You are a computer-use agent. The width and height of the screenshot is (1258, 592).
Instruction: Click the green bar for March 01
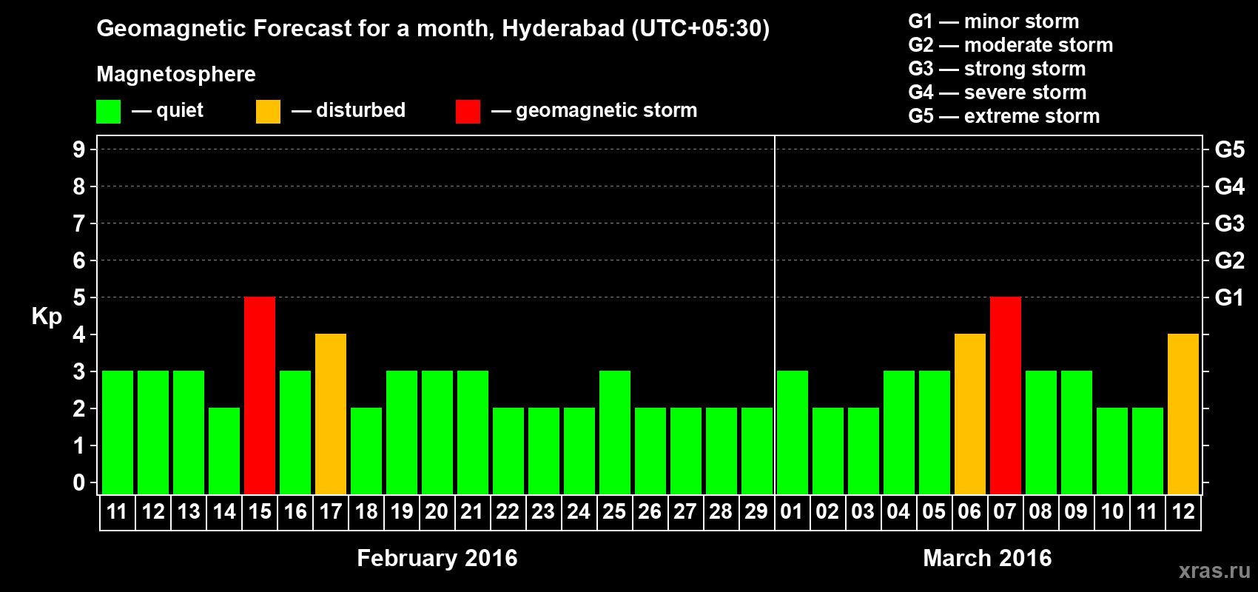click(x=793, y=432)
